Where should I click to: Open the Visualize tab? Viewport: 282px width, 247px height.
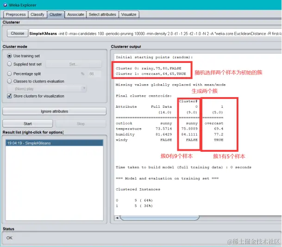pos(129,14)
